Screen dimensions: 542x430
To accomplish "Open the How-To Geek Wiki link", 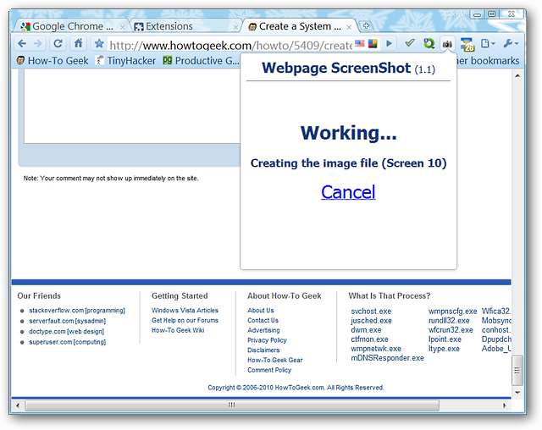I will [x=178, y=330].
